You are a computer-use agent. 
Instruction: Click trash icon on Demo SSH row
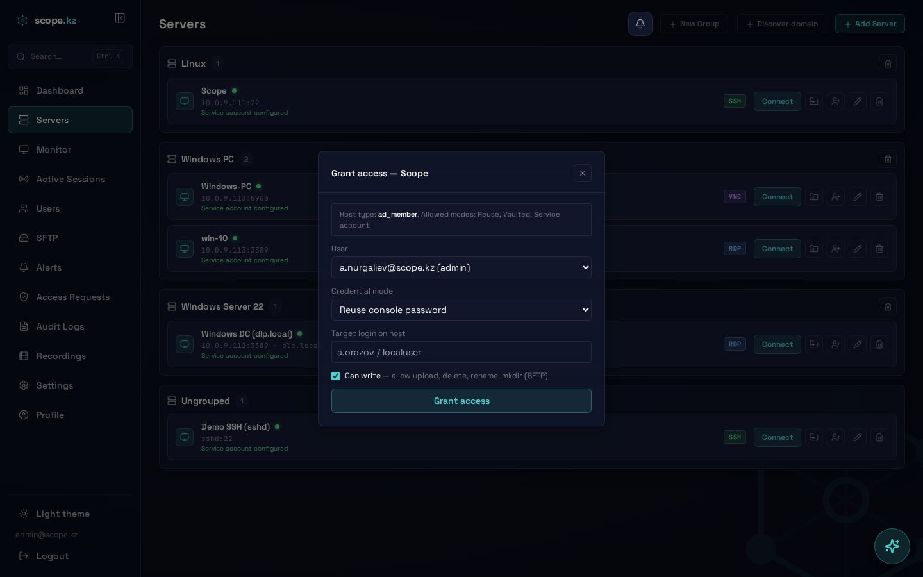click(x=879, y=437)
